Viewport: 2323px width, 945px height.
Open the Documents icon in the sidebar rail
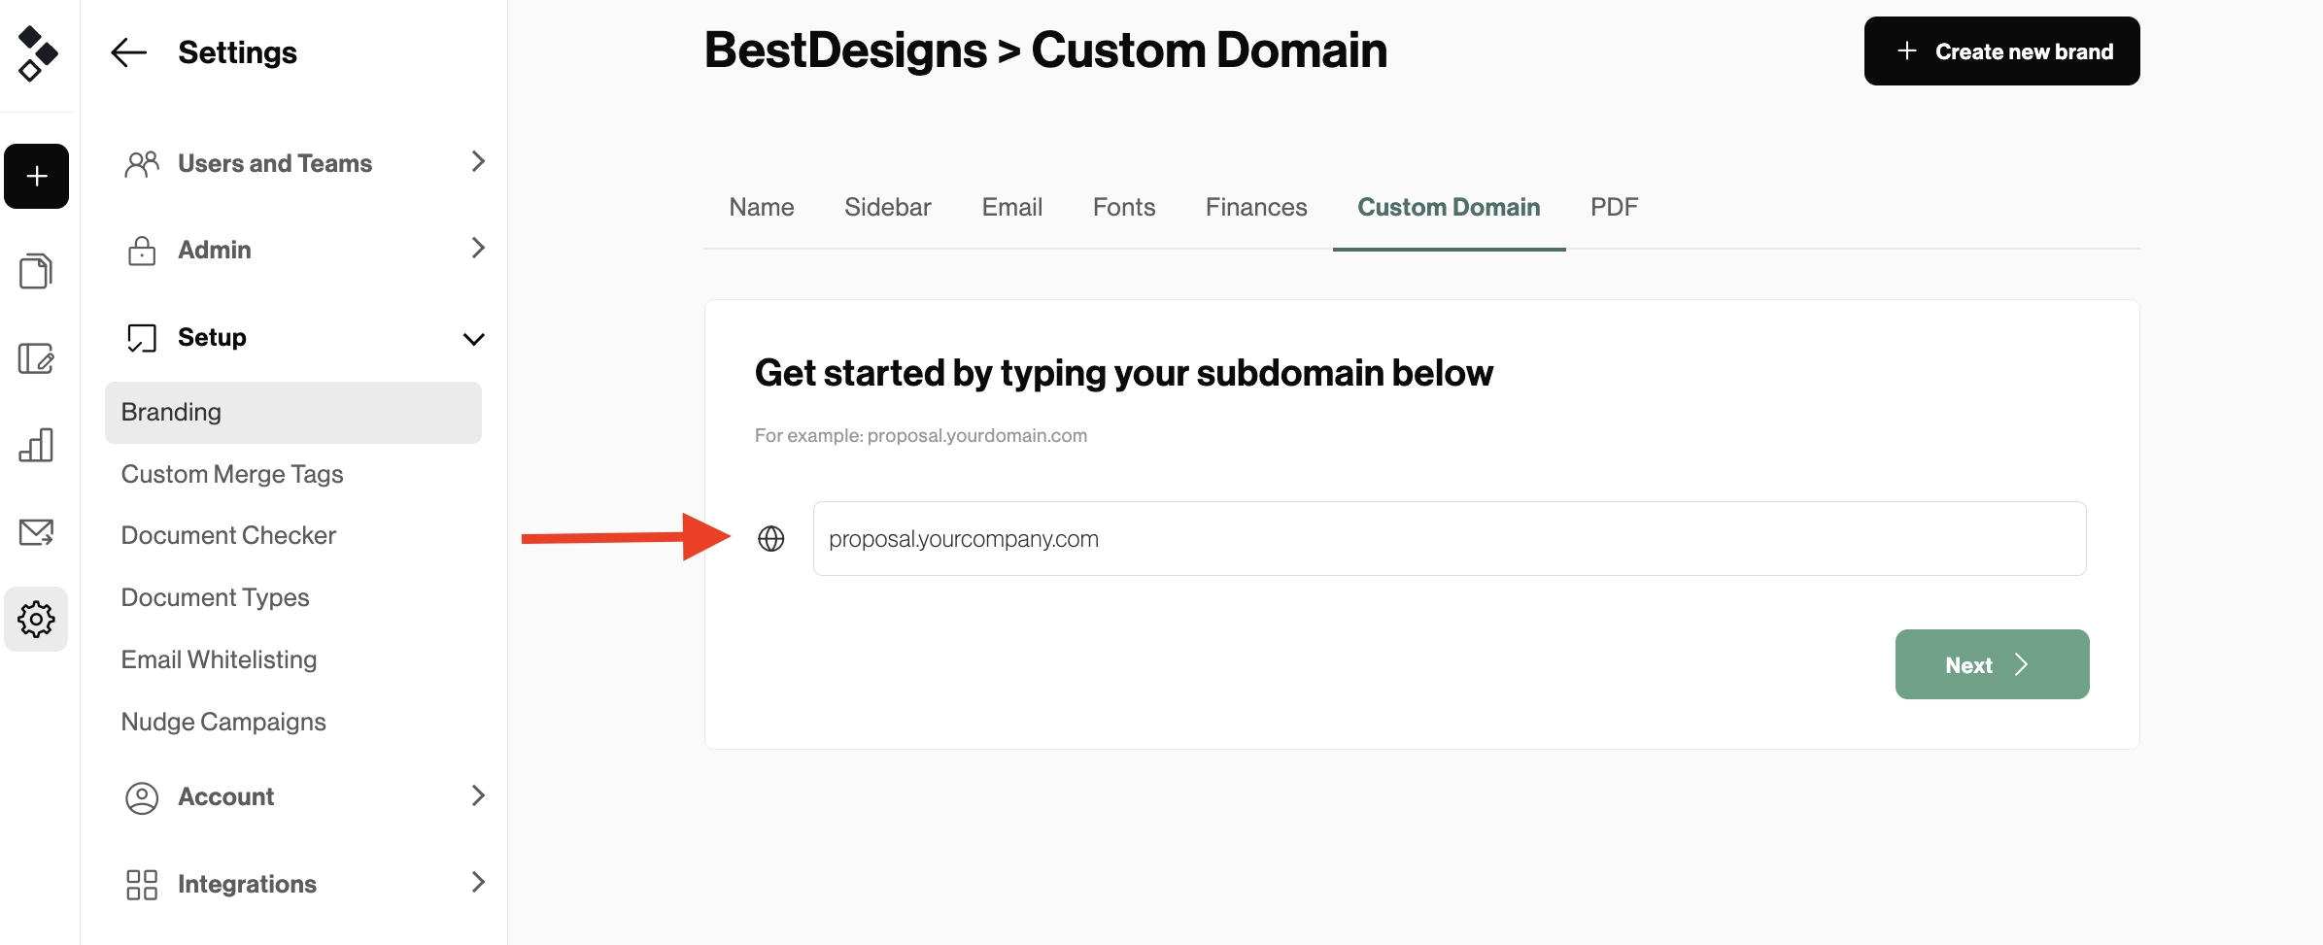coord(36,270)
